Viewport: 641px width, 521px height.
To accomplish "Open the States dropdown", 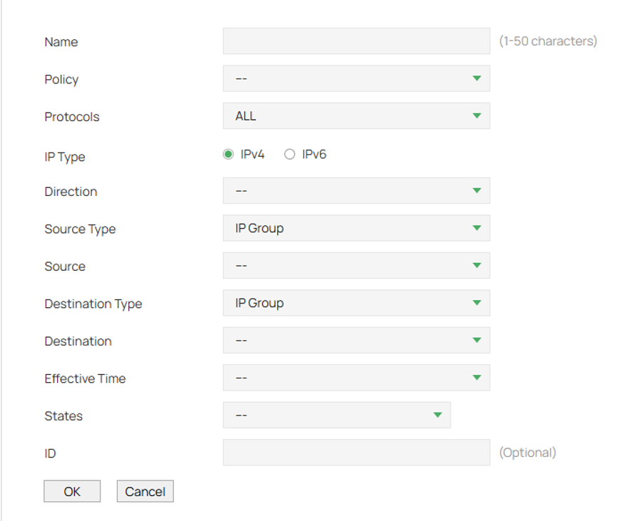I will [337, 416].
